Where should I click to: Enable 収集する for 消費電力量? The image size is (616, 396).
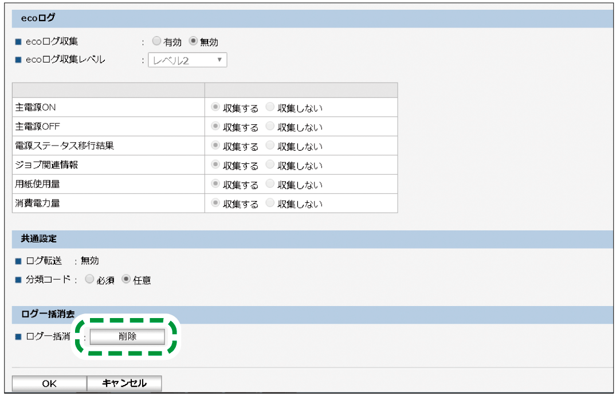tap(215, 203)
